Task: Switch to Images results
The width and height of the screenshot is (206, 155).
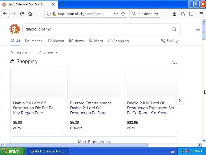Action: click(x=34, y=41)
